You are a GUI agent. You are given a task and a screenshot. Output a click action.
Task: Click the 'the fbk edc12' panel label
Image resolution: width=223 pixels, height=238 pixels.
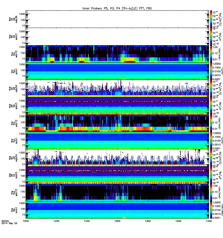tap(14, 192)
